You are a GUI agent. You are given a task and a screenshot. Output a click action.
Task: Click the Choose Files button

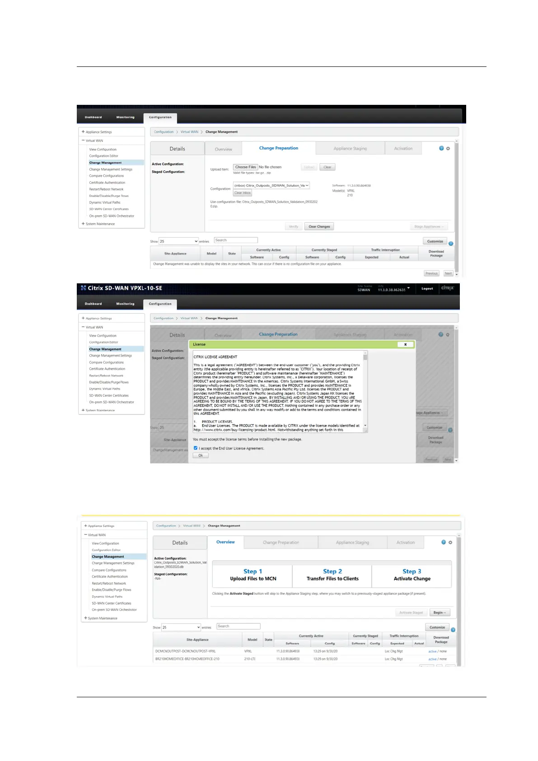(245, 167)
